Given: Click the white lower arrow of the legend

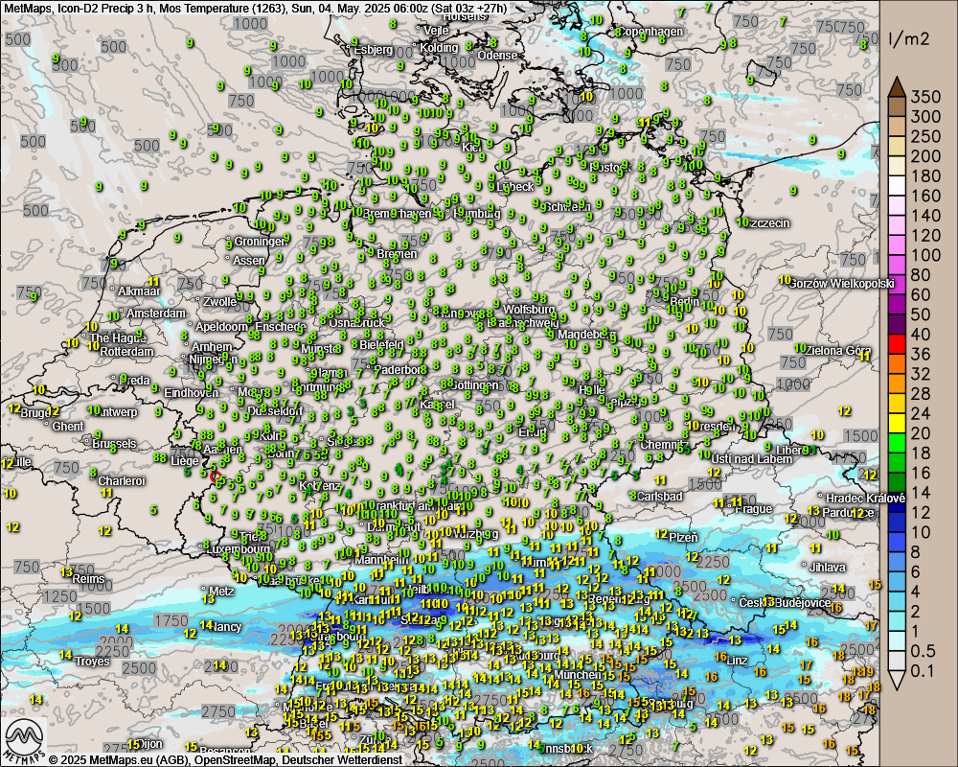Looking at the screenshot, I should [897, 680].
